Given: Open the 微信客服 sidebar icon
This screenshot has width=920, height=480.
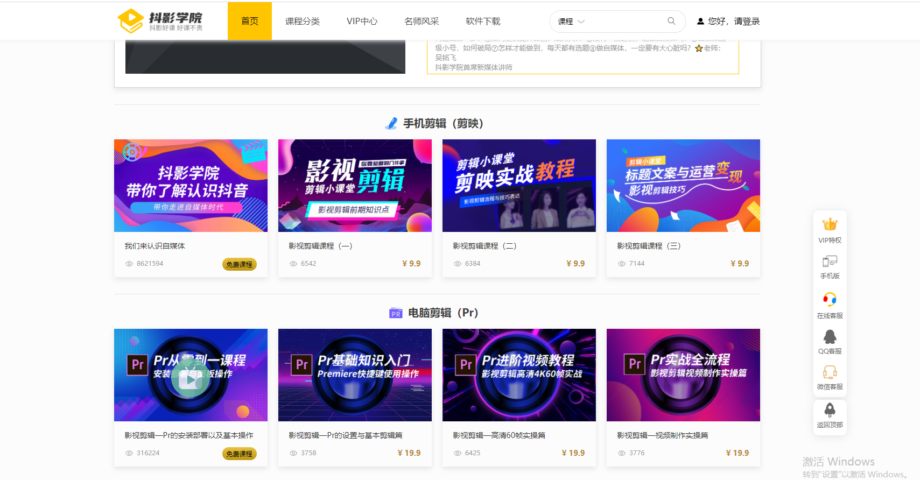Looking at the screenshot, I should click(830, 372).
